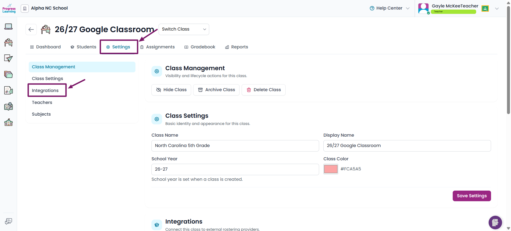Open the floating chat assistant bubble
This screenshot has width=511, height=231.
495,222
